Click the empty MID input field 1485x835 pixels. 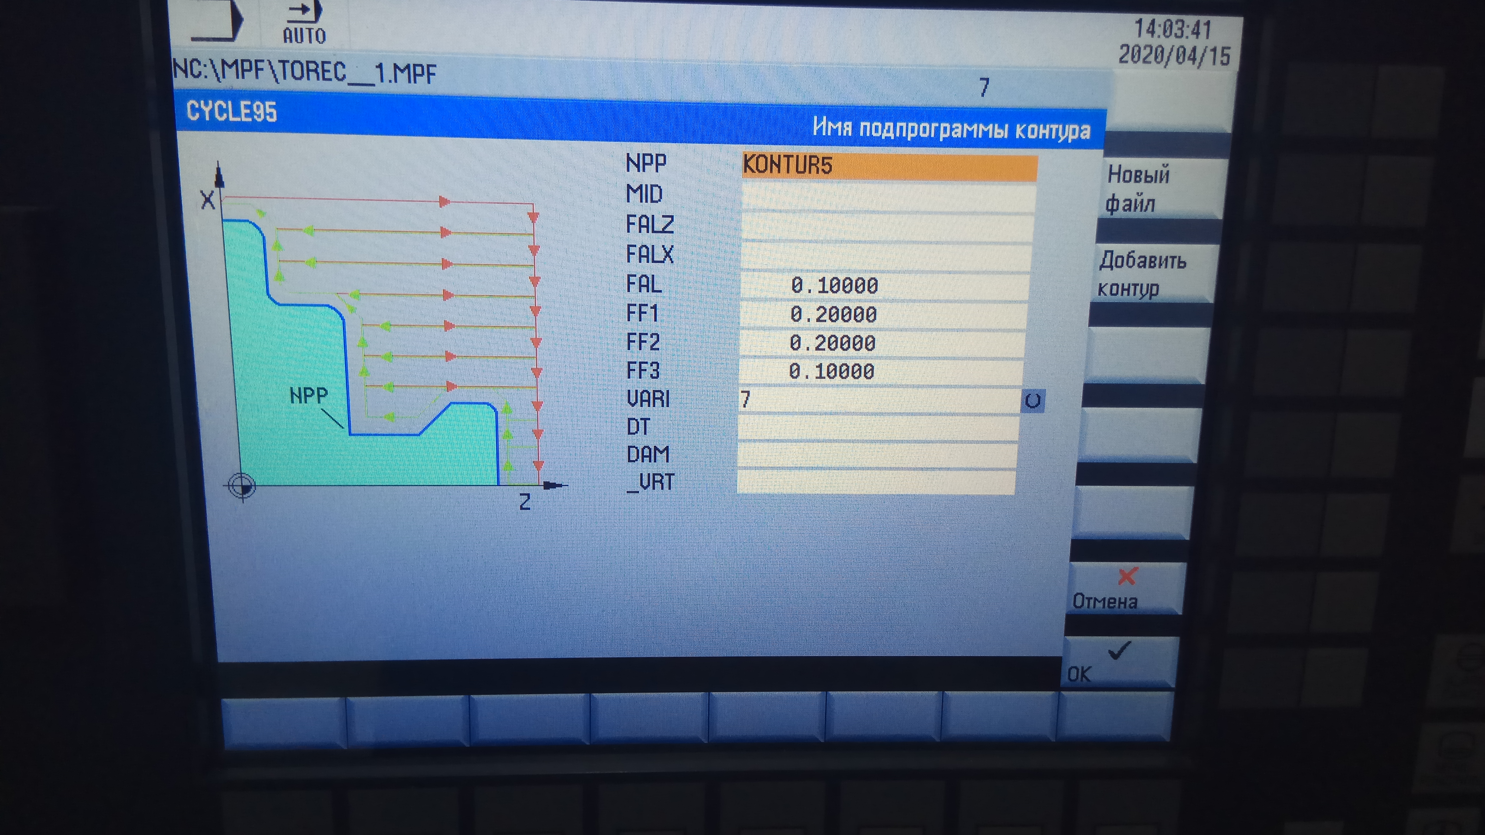click(x=888, y=196)
